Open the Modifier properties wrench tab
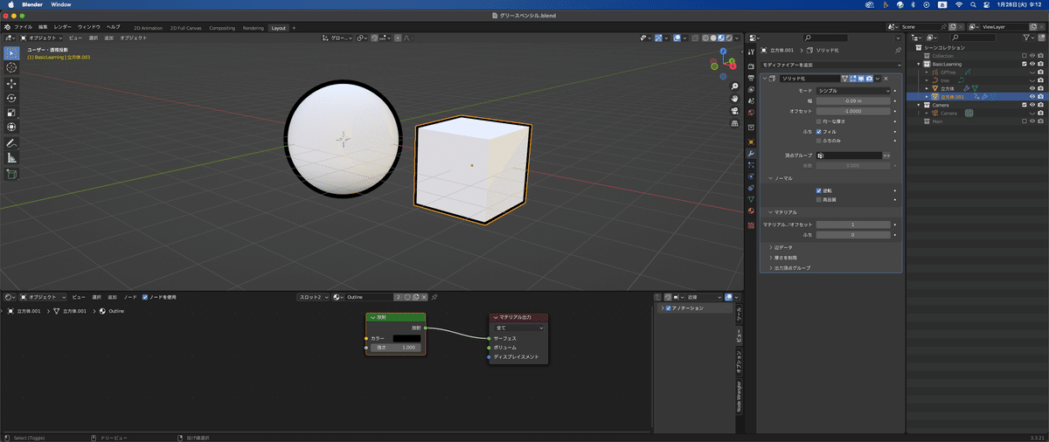Viewport: 1049px width, 442px height. pyautogui.click(x=751, y=153)
